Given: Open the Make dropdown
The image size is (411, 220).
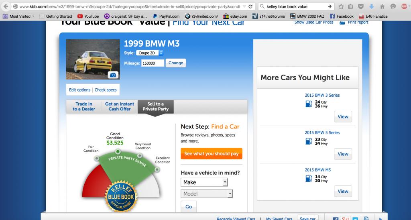Looking at the screenshot, I should 204,182.
